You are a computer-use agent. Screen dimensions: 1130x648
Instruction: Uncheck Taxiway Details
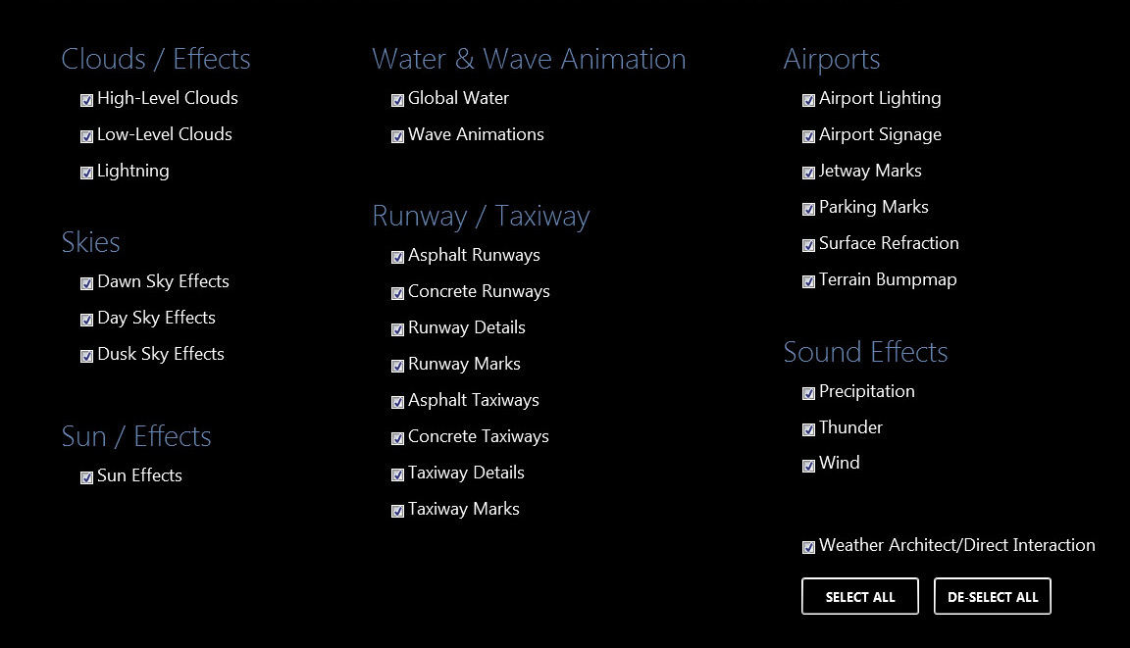pos(397,474)
